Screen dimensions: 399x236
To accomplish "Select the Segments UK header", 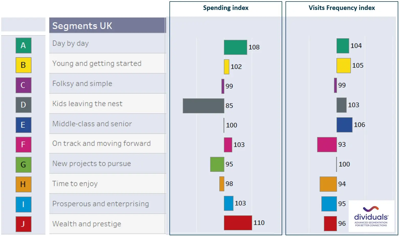I will 107,25.
